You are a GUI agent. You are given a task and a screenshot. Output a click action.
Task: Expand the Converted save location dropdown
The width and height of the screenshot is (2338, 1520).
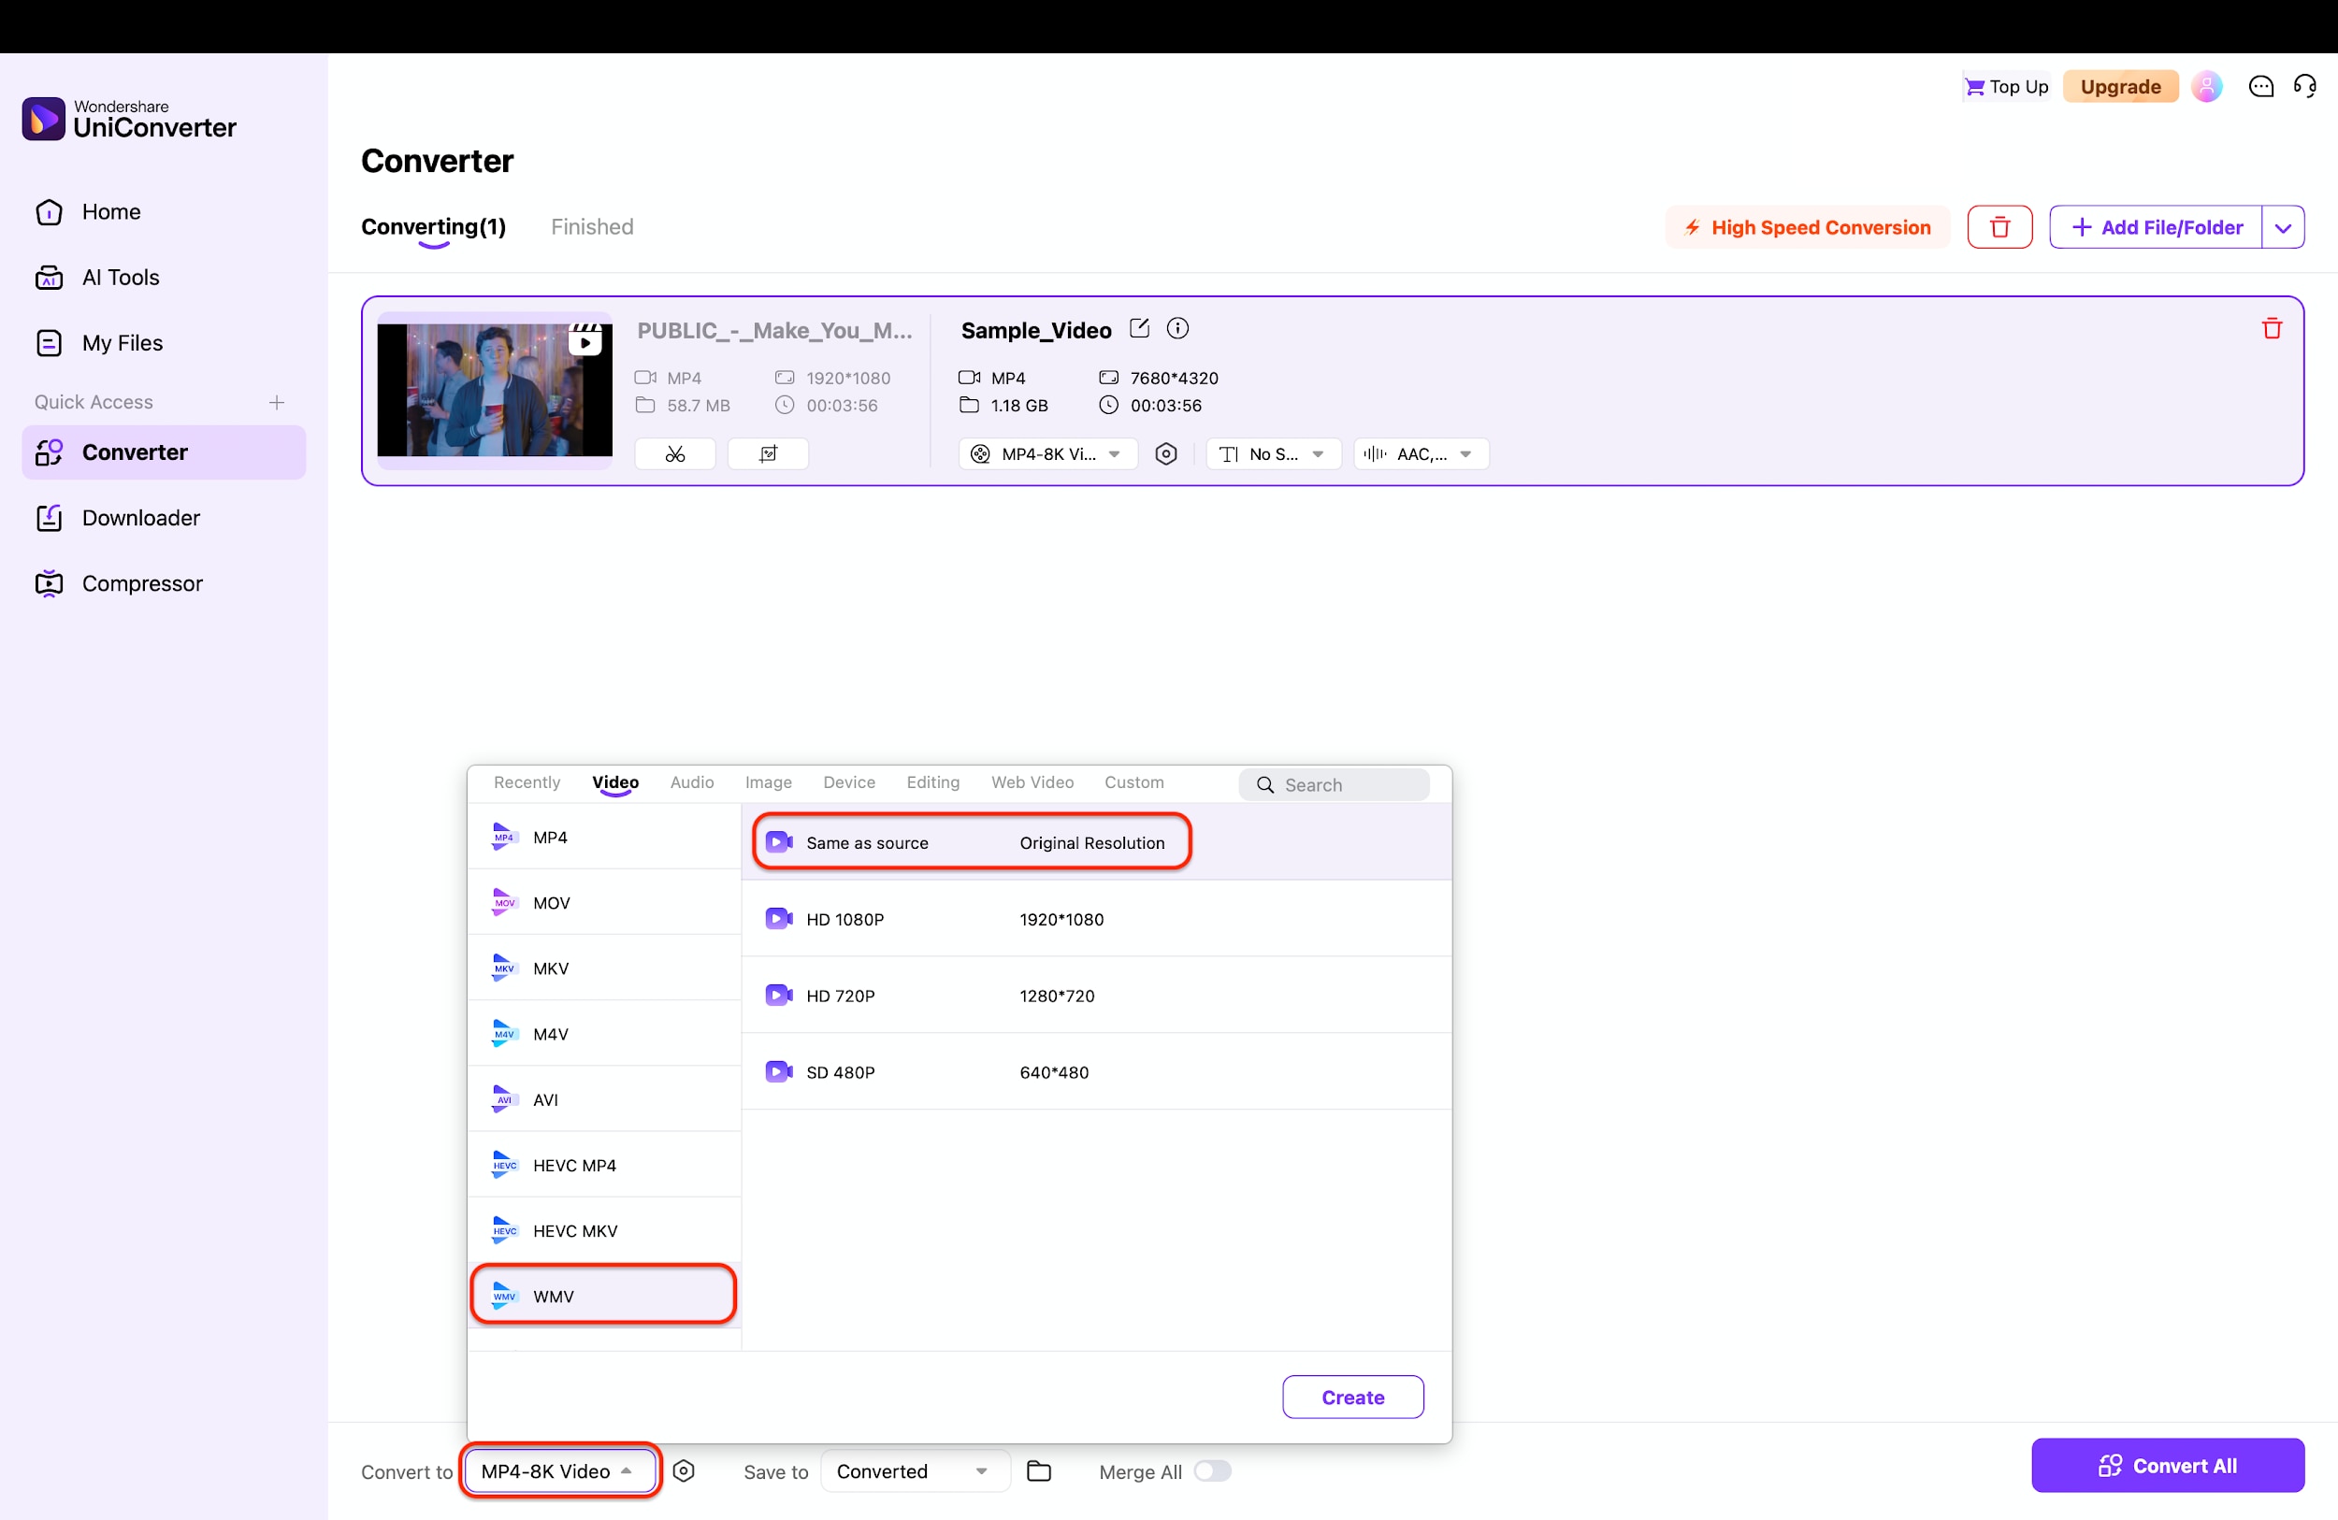coord(914,1470)
